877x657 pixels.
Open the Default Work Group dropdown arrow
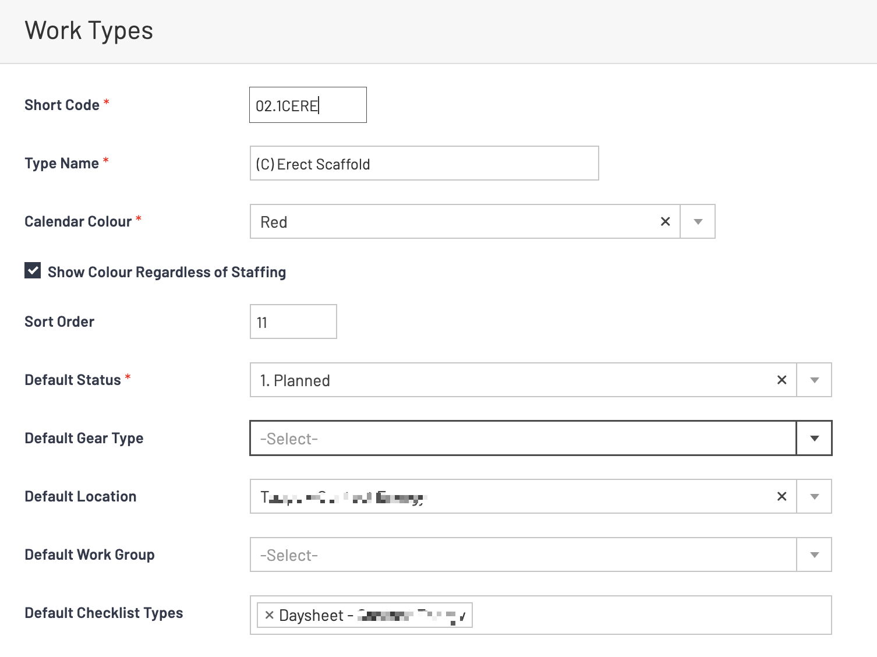[814, 554]
